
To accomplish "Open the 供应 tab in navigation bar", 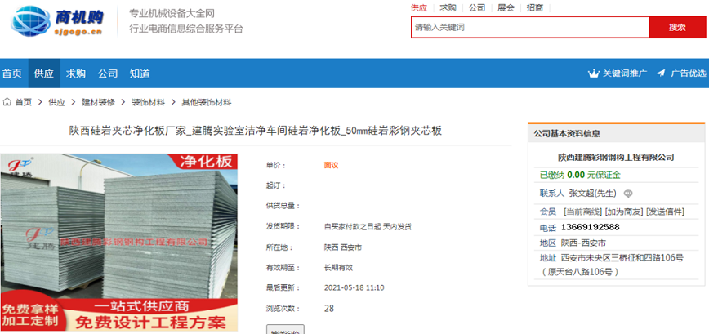I will pyautogui.click(x=44, y=73).
